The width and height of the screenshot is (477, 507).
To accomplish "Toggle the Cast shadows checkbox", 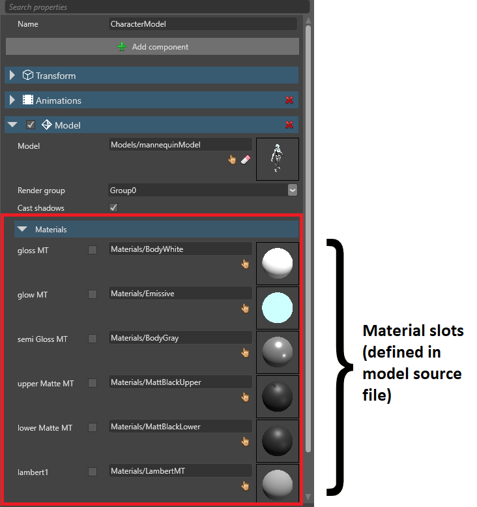I will (113, 207).
